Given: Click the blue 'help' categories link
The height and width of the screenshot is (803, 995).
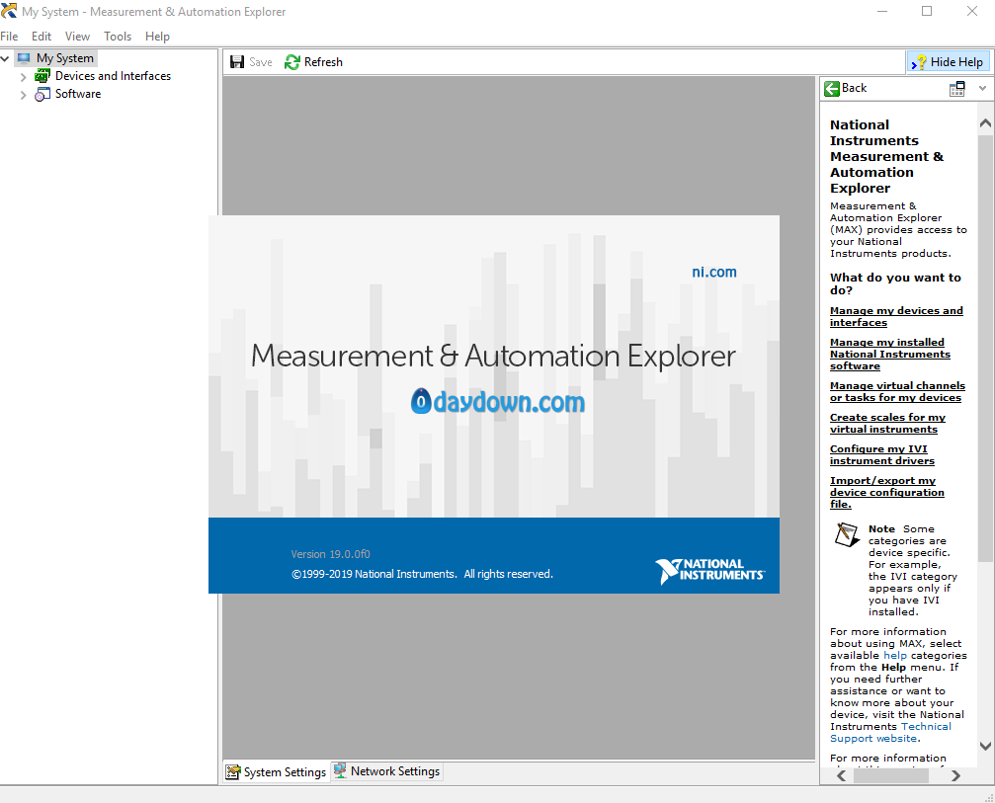Looking at the screenshot, I should point(895,655).
